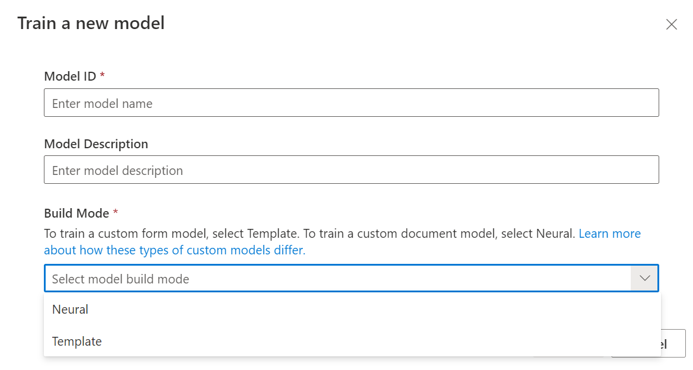Click the Model ID input field
Image resolution: width=693 pixels, height=370 pixels.
[351, 103]
